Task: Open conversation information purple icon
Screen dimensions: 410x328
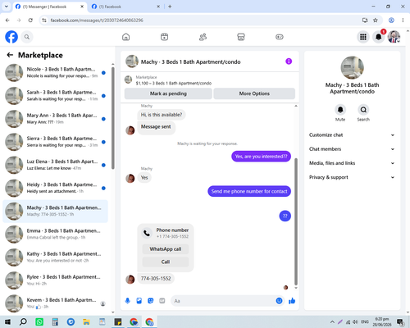Action: click(289, 61)
